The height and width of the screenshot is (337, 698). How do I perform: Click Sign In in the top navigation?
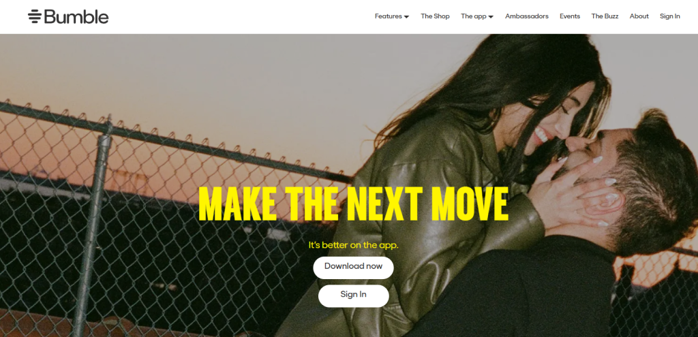tap(669, 16)
